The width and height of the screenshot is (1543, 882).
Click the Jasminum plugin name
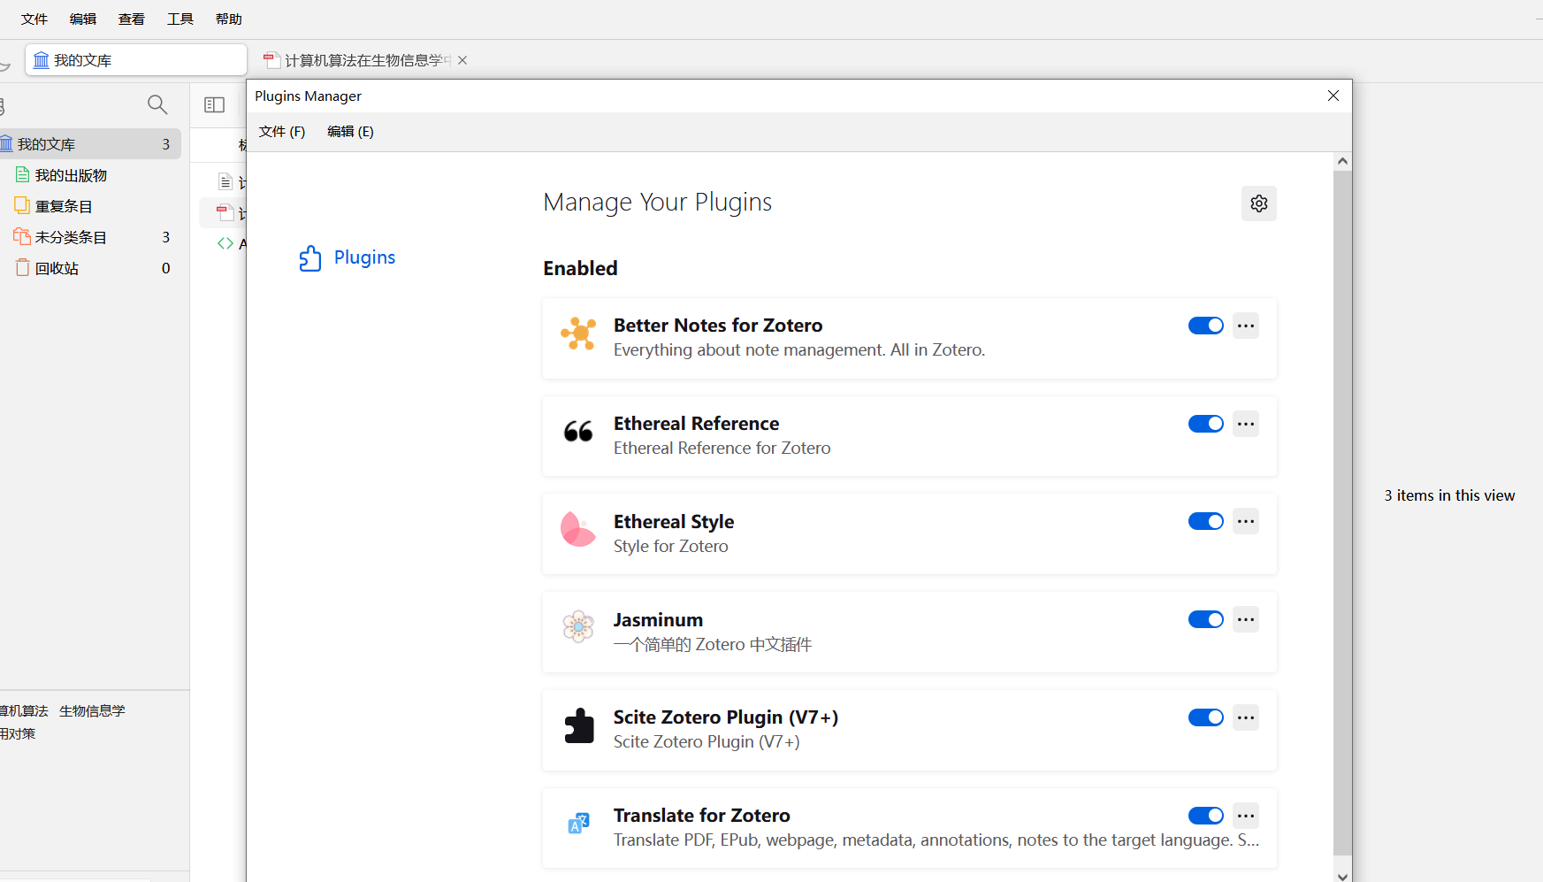pos(658,620)
